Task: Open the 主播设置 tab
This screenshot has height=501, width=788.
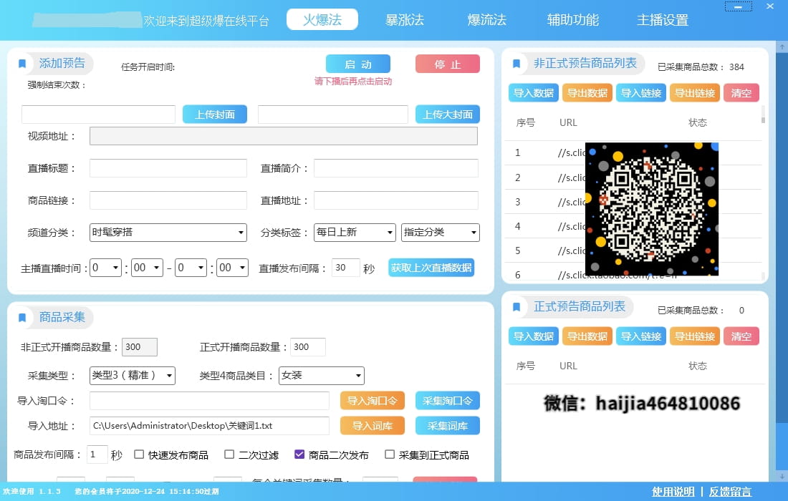Action: click(x=663, y=19)
